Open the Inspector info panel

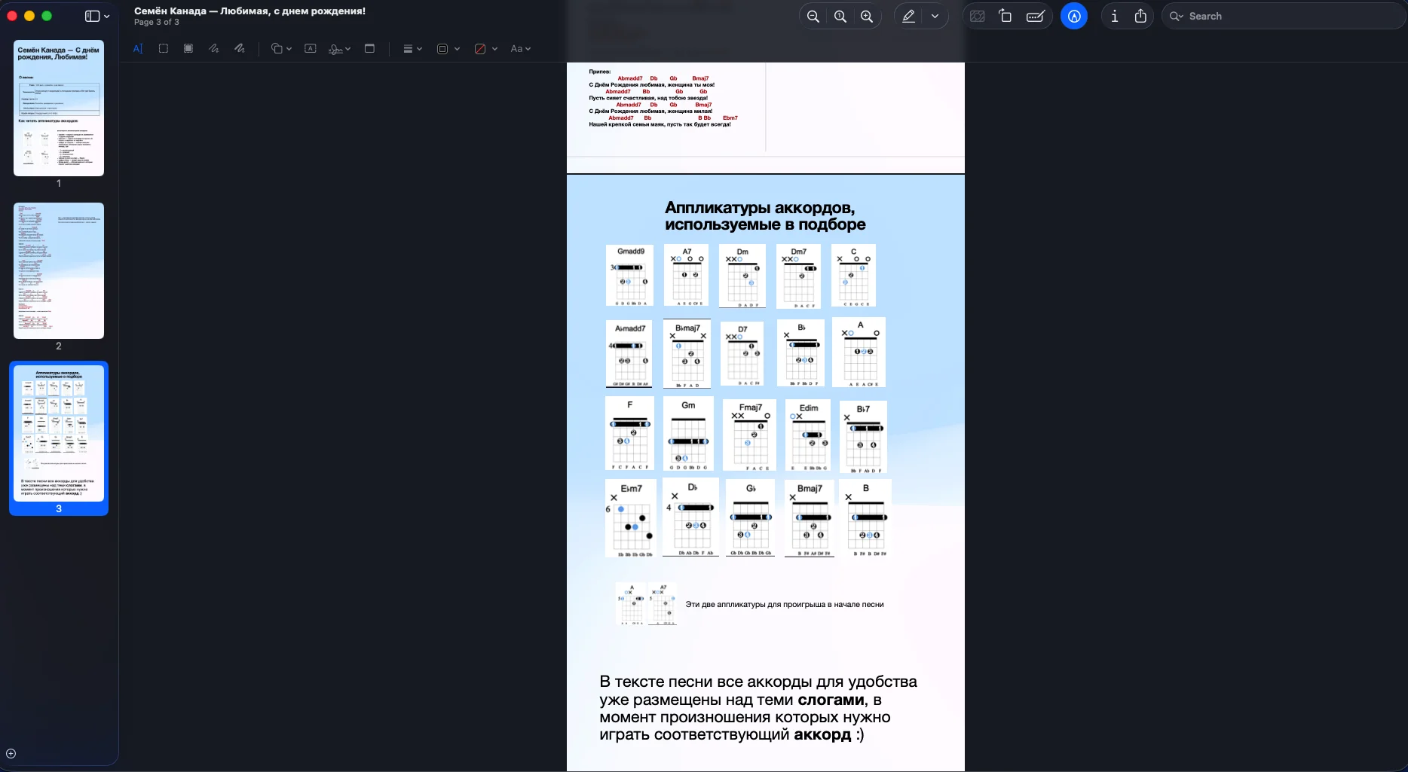click(1115, 16)
